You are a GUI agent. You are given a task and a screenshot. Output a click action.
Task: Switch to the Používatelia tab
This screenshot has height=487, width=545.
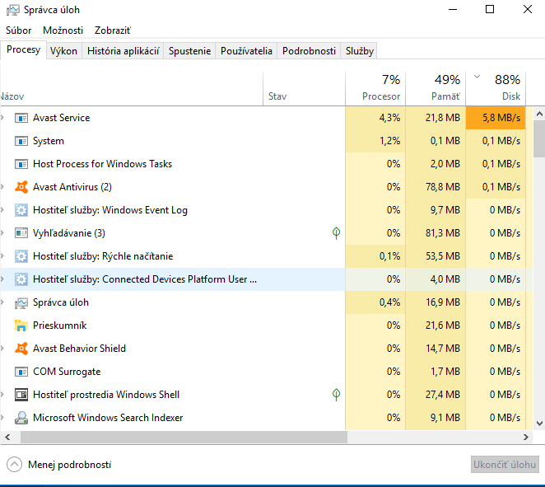pyautogui.click(x=246, y=51)
